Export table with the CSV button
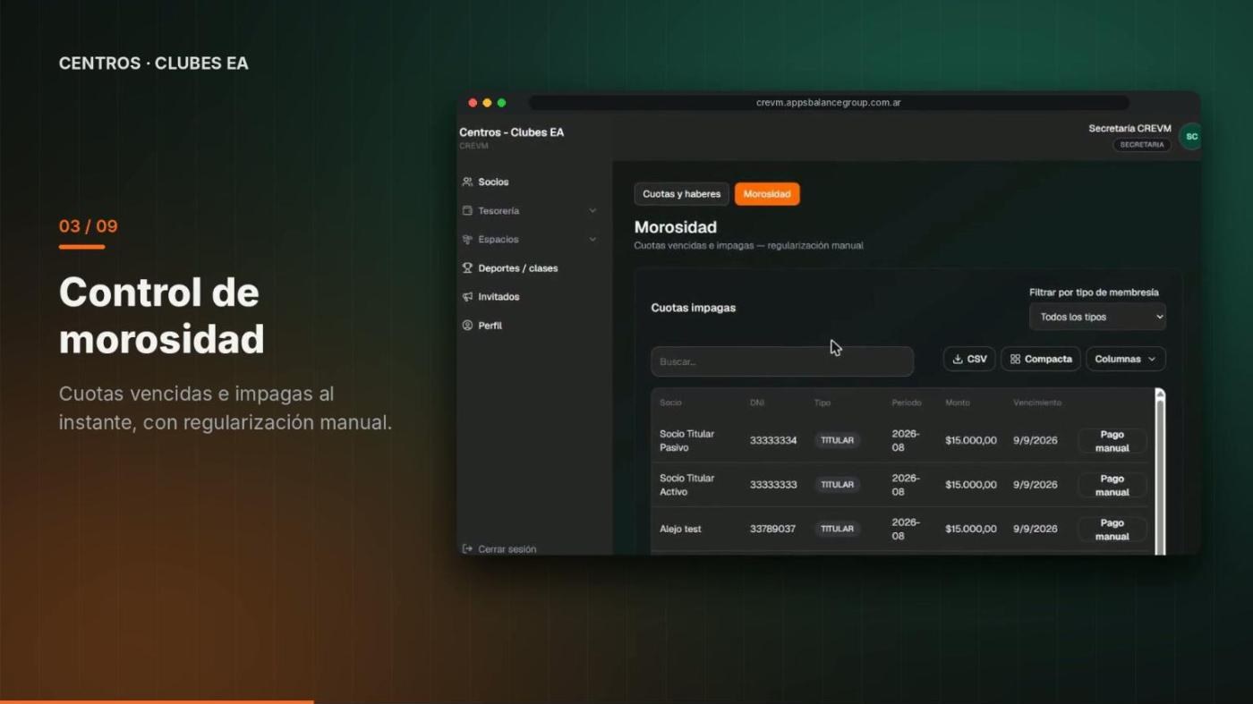This screenshot has height=704, width=1253. 969,359
